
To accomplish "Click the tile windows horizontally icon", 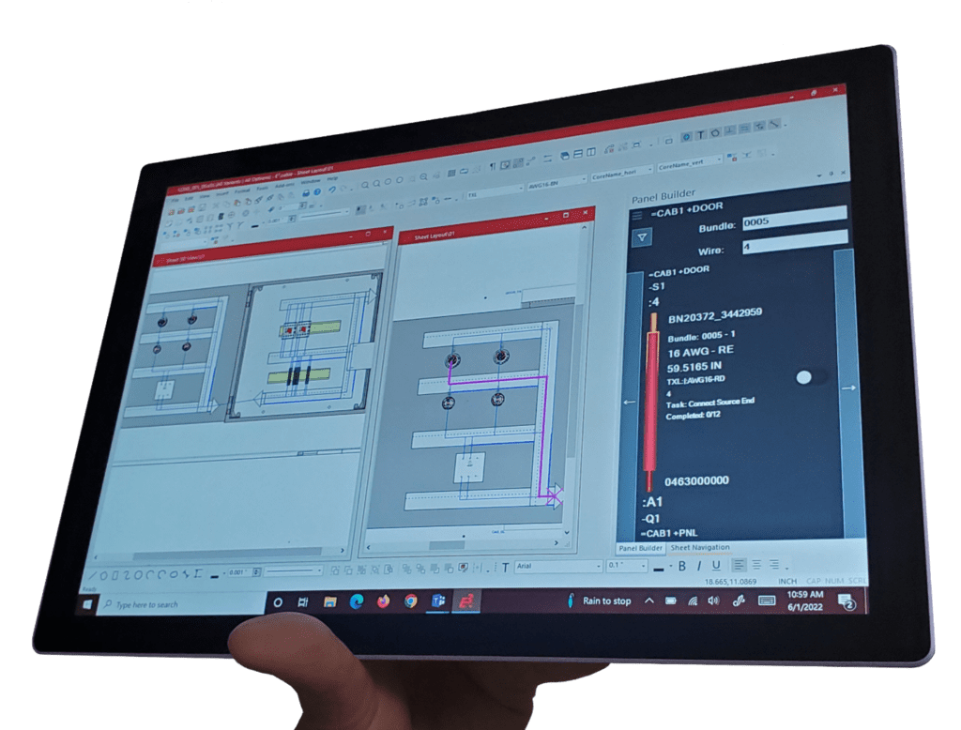I will tap(578, 154).
